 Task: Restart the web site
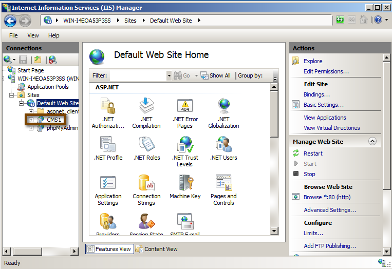point(313,153)
